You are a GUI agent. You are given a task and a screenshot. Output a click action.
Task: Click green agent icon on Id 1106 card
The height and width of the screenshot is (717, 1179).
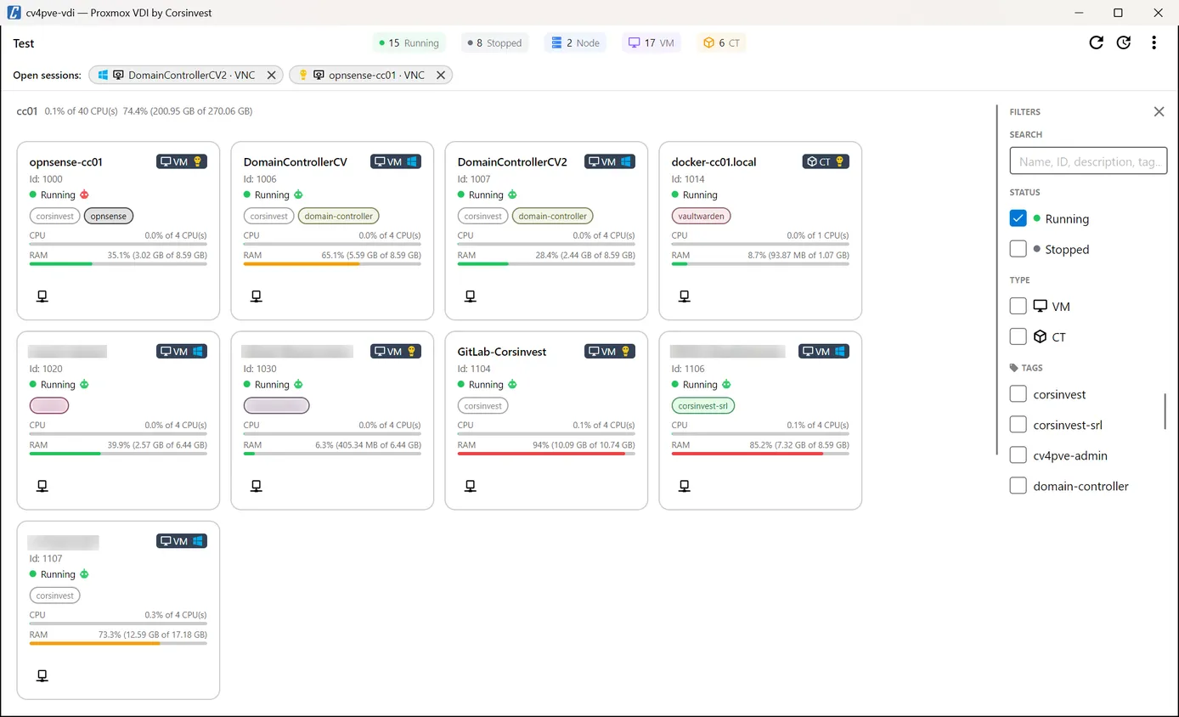click(726, 384)
